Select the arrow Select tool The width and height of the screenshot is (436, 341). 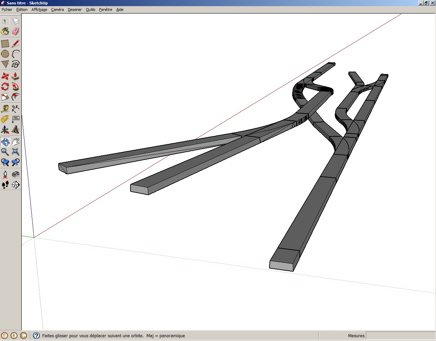(x=5, y=21)
